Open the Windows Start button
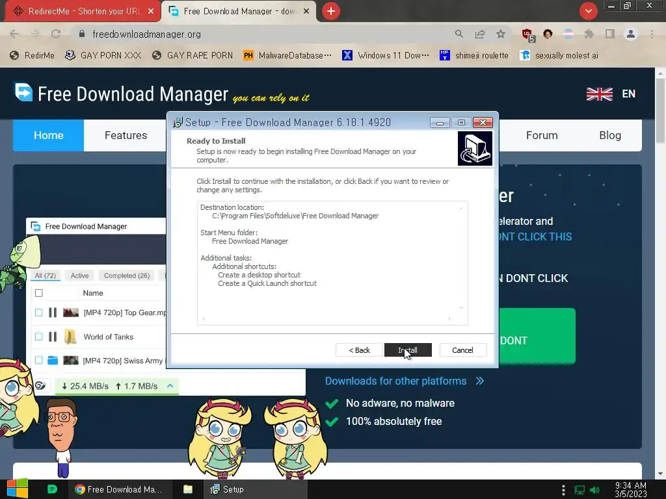 coord(18,489)
